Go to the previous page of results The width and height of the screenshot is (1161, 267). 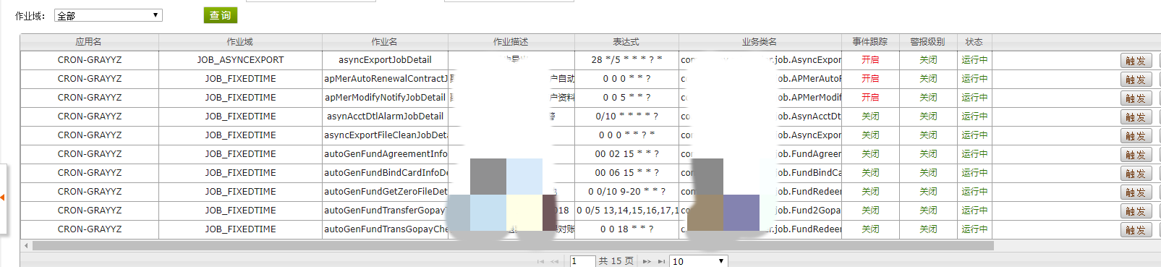click(x=555, y=261)
